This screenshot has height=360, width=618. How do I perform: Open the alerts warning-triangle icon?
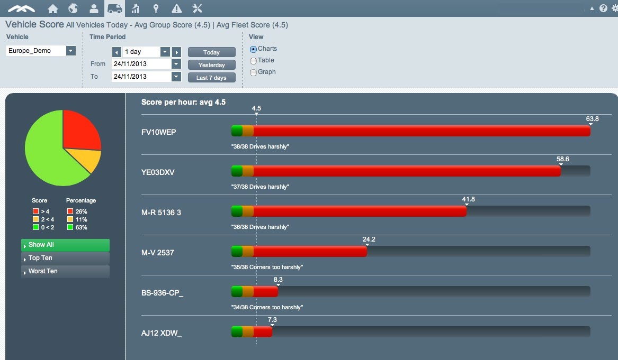coord(175,8)
